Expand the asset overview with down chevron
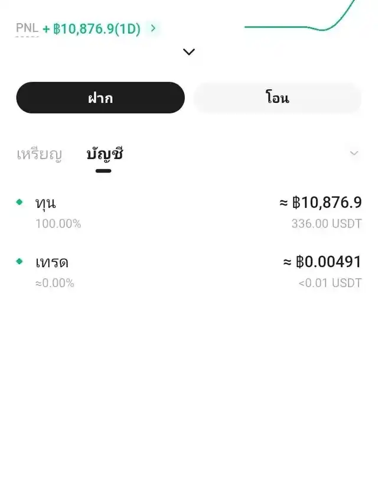Viewport: 378px width, 504px height. pos(189,52)
